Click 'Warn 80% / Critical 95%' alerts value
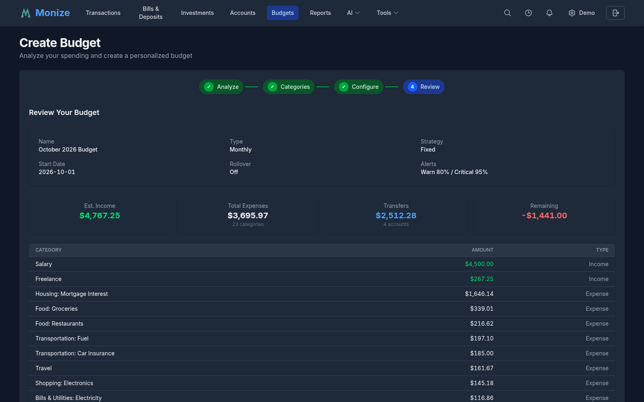 [454, 172]
